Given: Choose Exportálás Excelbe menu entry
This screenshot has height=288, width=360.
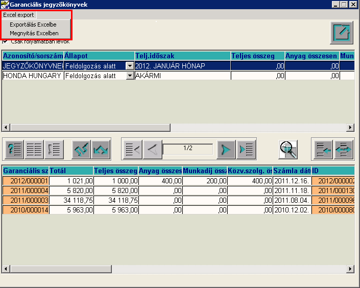Looking at the screenshot, I should (33, 25).
